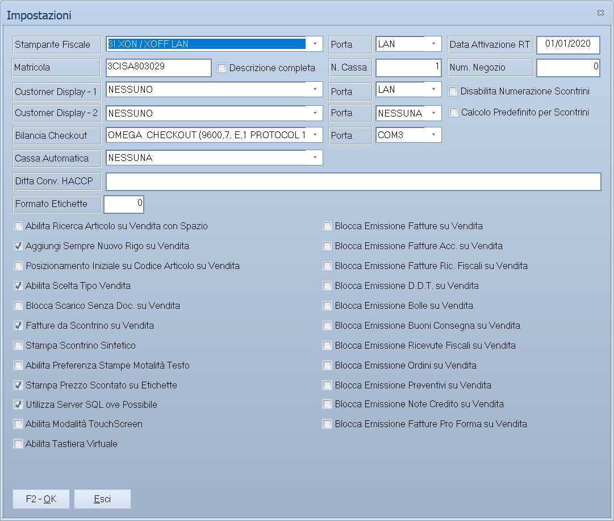Uncheck Abilita Scelta Tipo Vendita
The height and width of the screenshot is (521, 614).
coord(18,286)
